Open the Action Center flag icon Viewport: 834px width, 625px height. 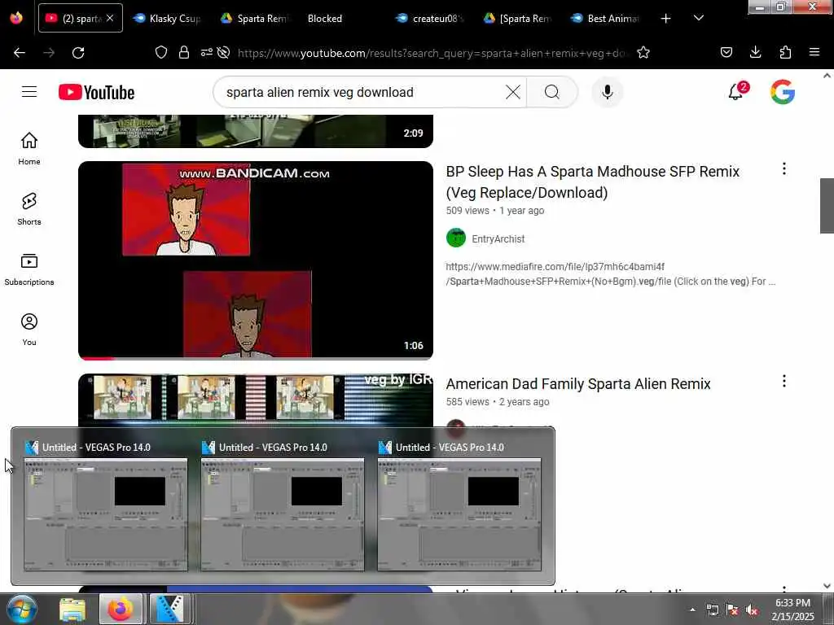click(x=732, y=610)
